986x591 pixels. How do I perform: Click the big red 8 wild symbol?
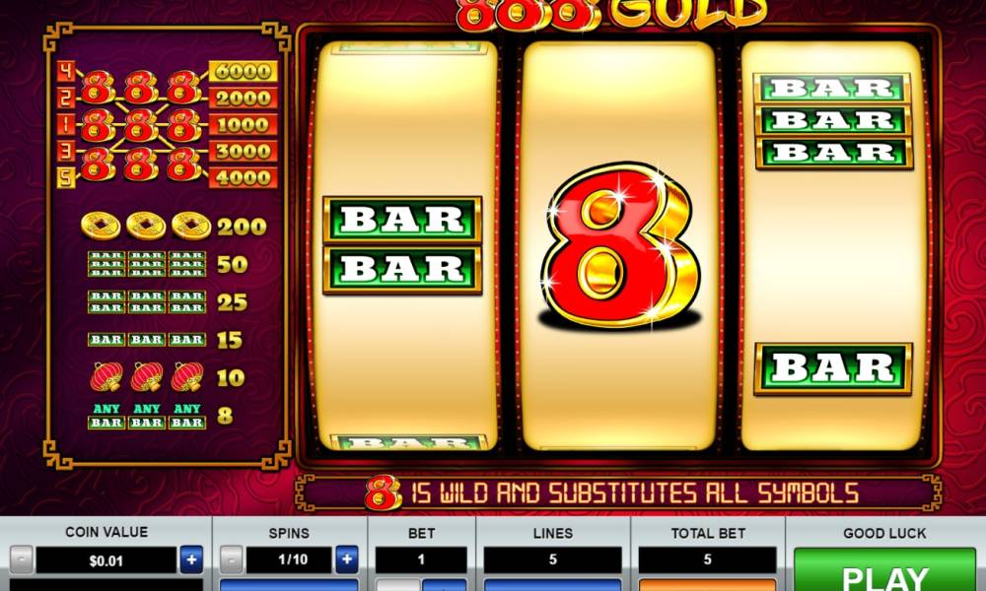pyautogui.click(x=619, y=246)
